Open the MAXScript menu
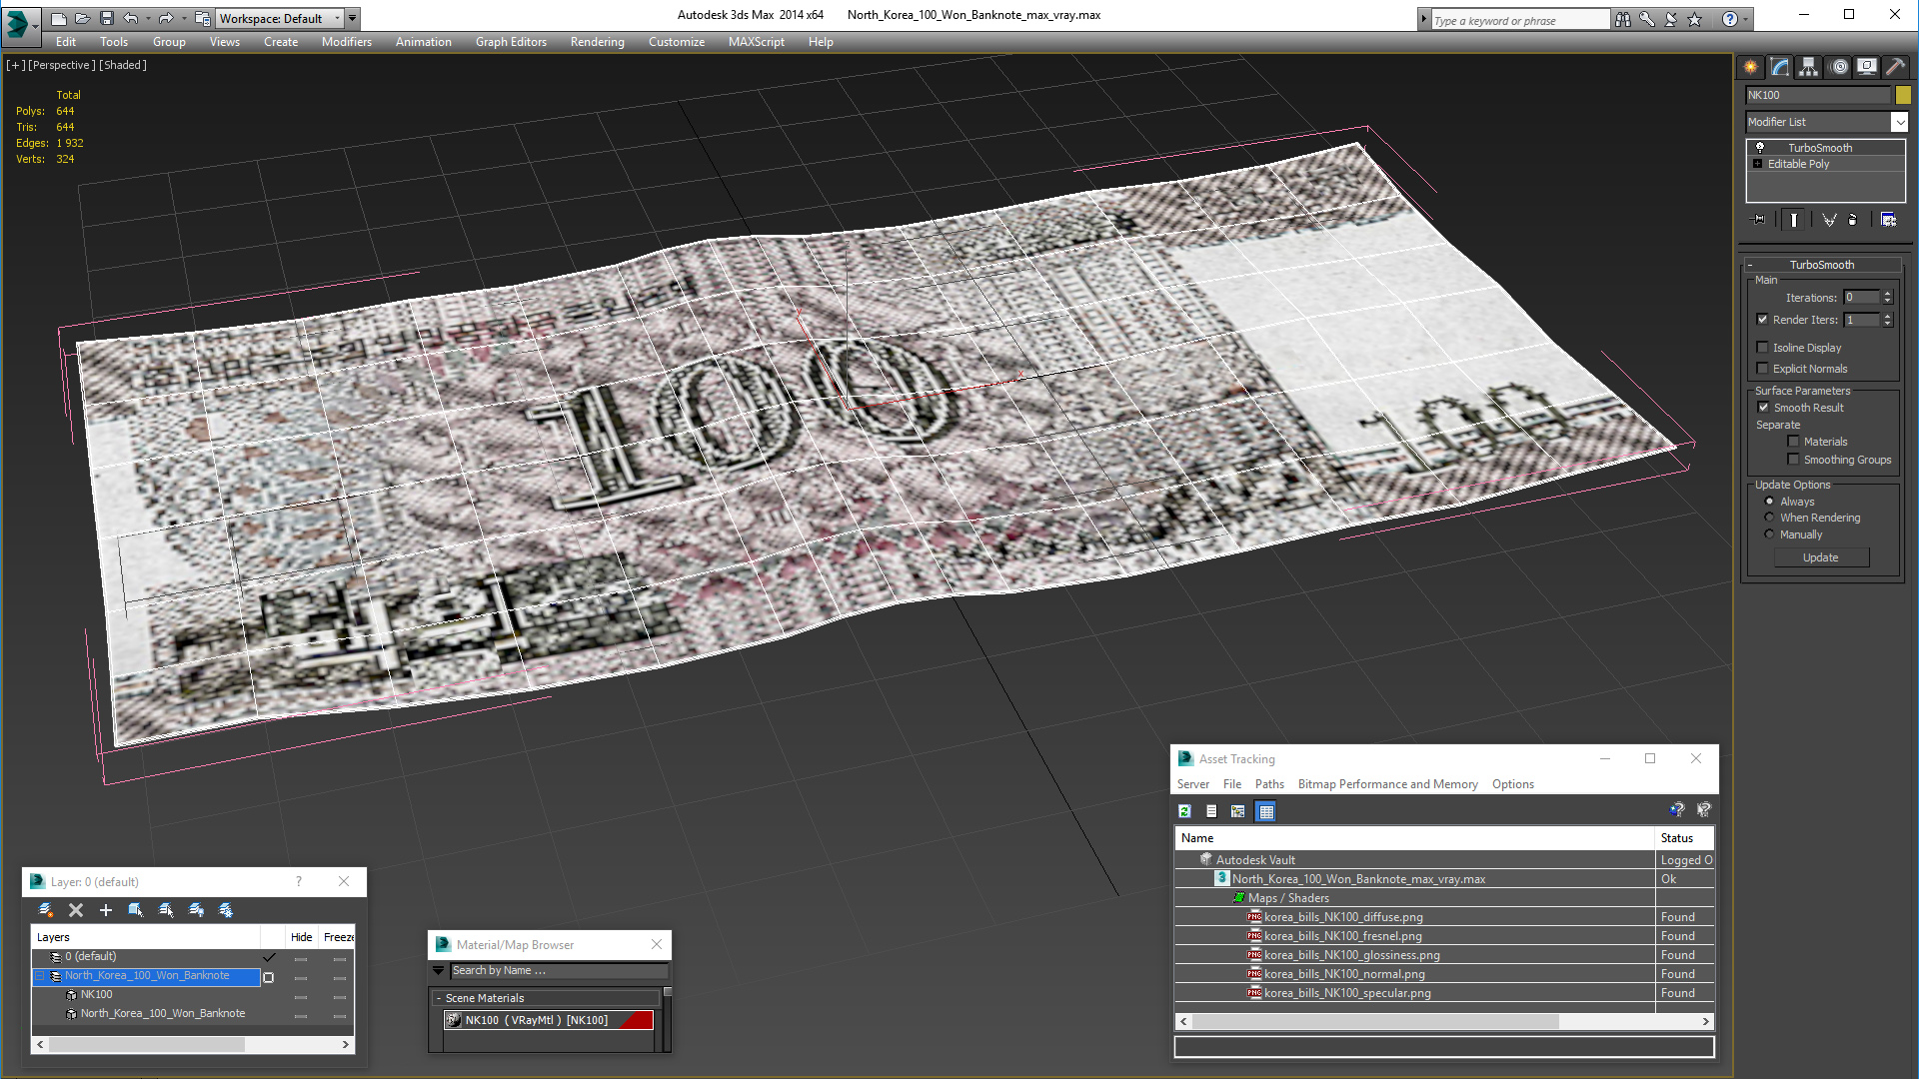This screenshot has height=1079, width=1919. [756, 42]
